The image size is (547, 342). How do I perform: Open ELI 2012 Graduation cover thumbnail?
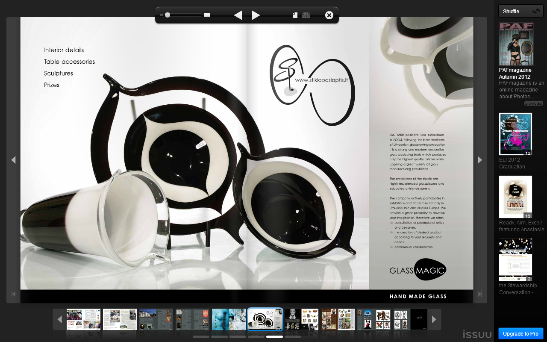(515, 134)
